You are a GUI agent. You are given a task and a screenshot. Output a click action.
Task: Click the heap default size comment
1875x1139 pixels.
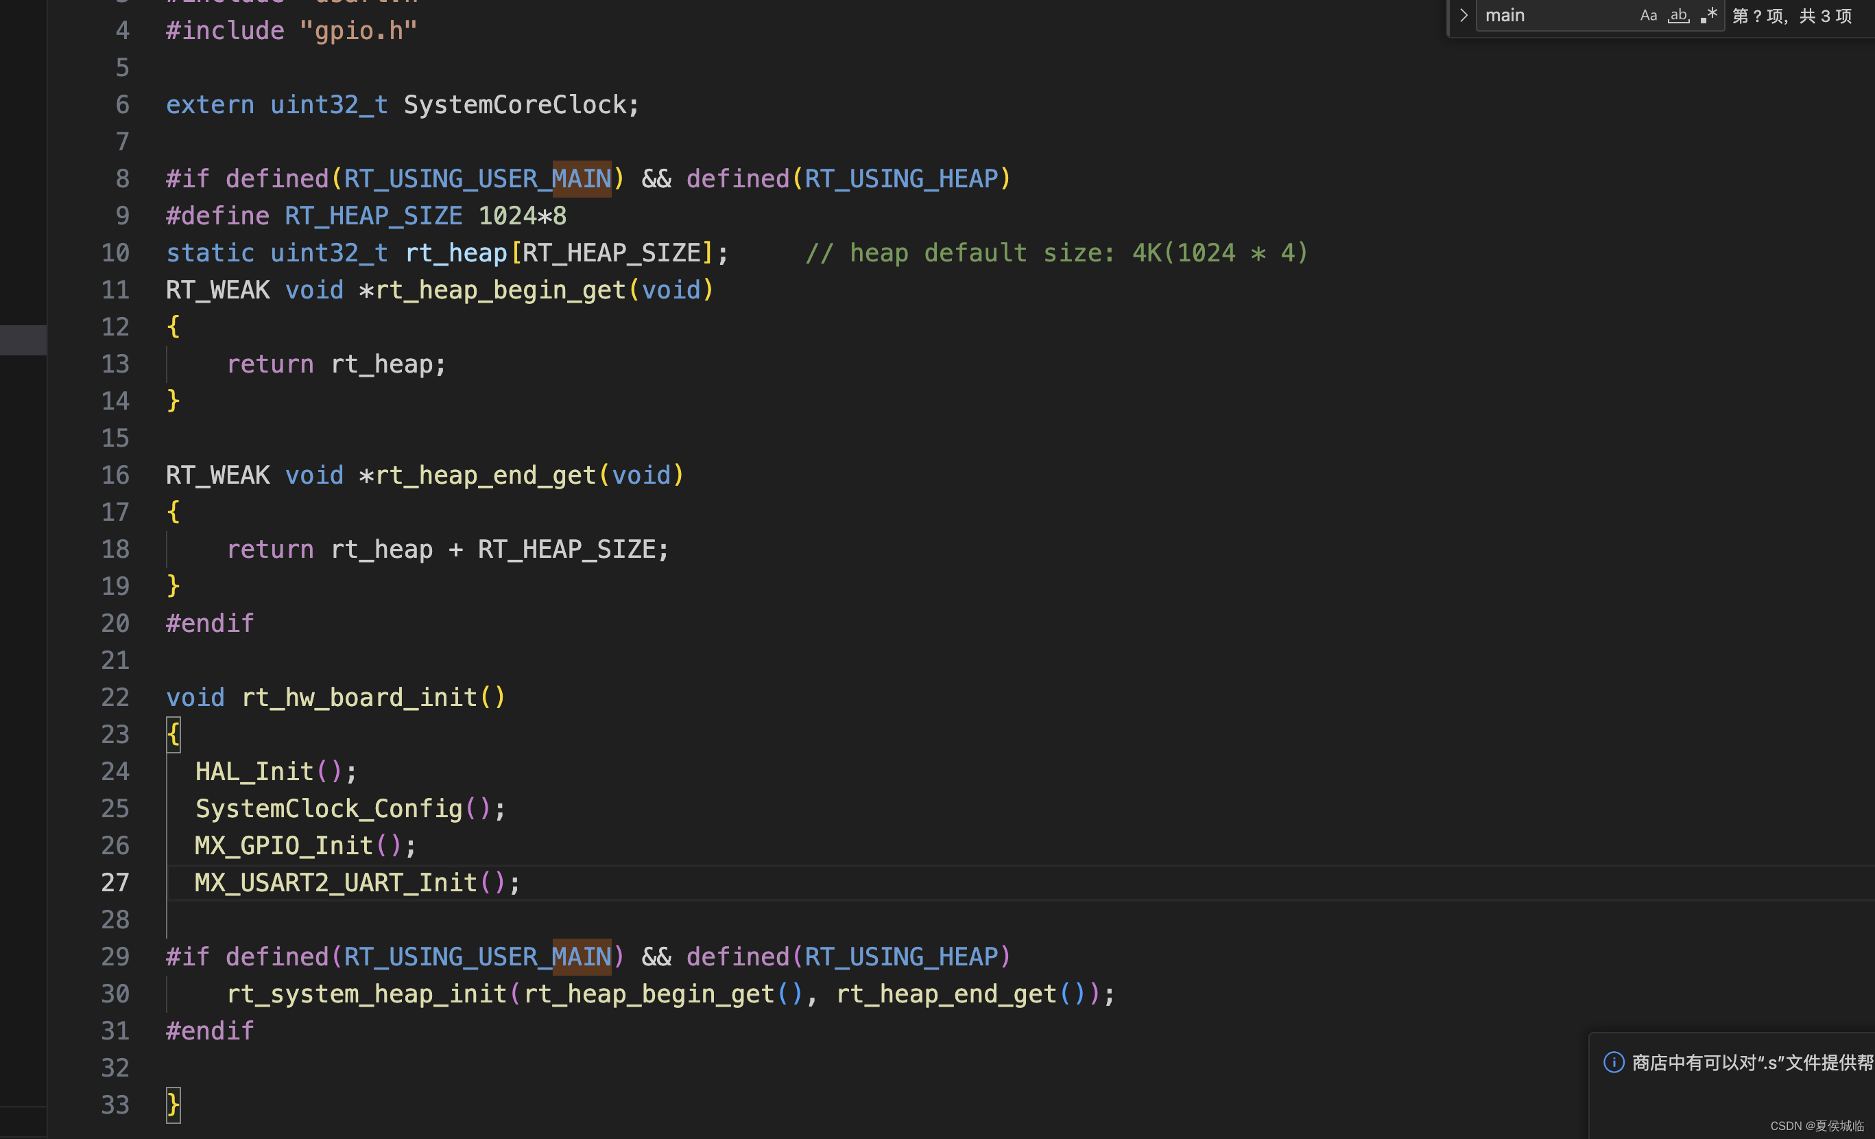(x=1056, y=253)
